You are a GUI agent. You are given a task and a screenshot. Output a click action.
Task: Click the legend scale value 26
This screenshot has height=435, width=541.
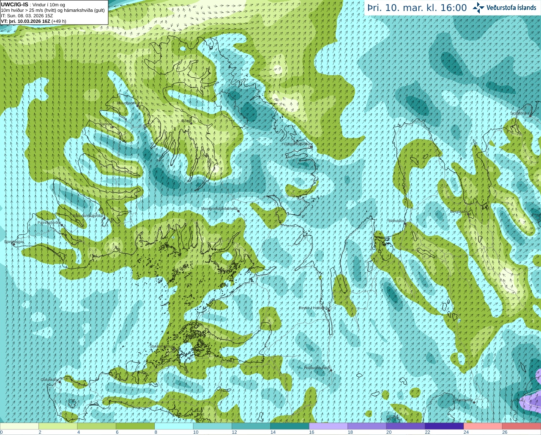[505, 432]
